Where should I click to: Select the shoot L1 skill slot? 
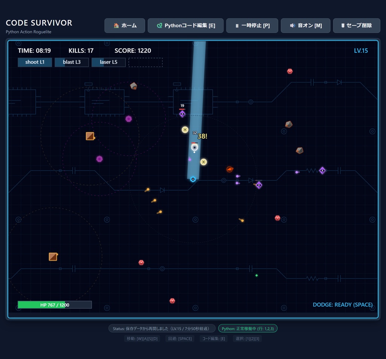pos(35,62)
